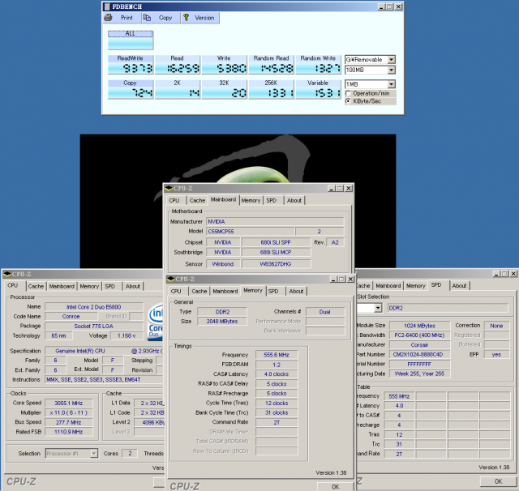Start the Random Read benchmark
The image size is (519, 491).
272,65
